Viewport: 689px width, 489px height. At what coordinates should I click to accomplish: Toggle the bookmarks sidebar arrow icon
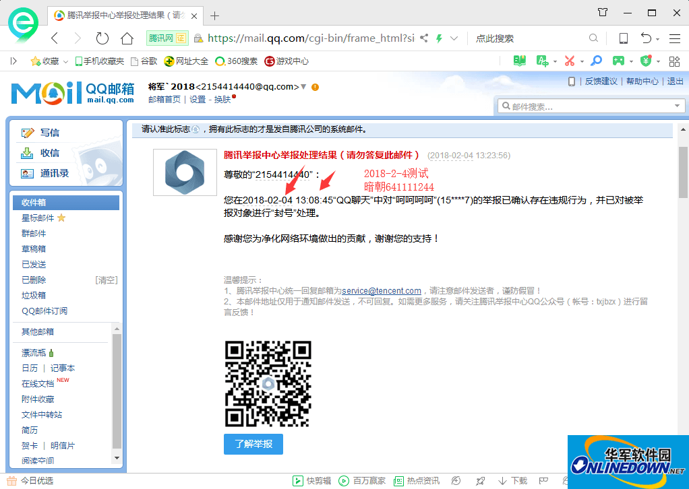13,61
